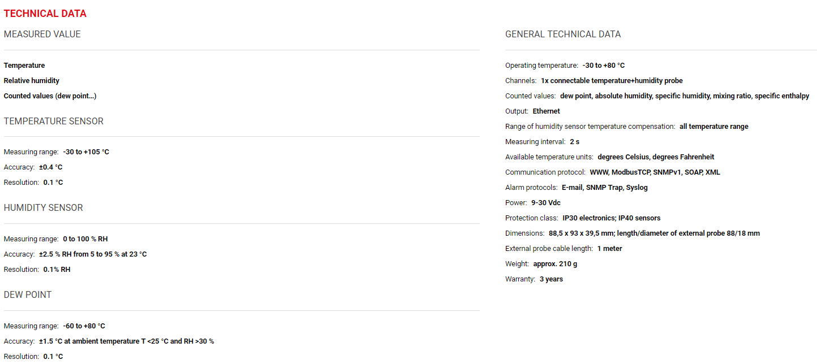This screenshot has height=364, width=817.
Task: Click the HUMIDITY SENSOR section heading
Action: point(44,208)
